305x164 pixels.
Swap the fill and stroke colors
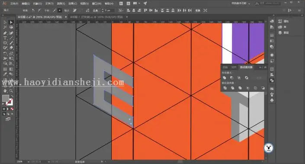point(12,96)
